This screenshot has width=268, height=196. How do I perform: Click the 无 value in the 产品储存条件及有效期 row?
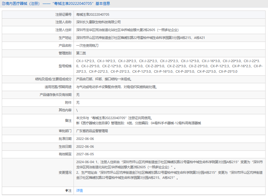click(78, 95)
